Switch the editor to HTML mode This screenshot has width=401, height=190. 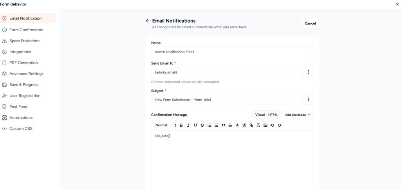273,115
